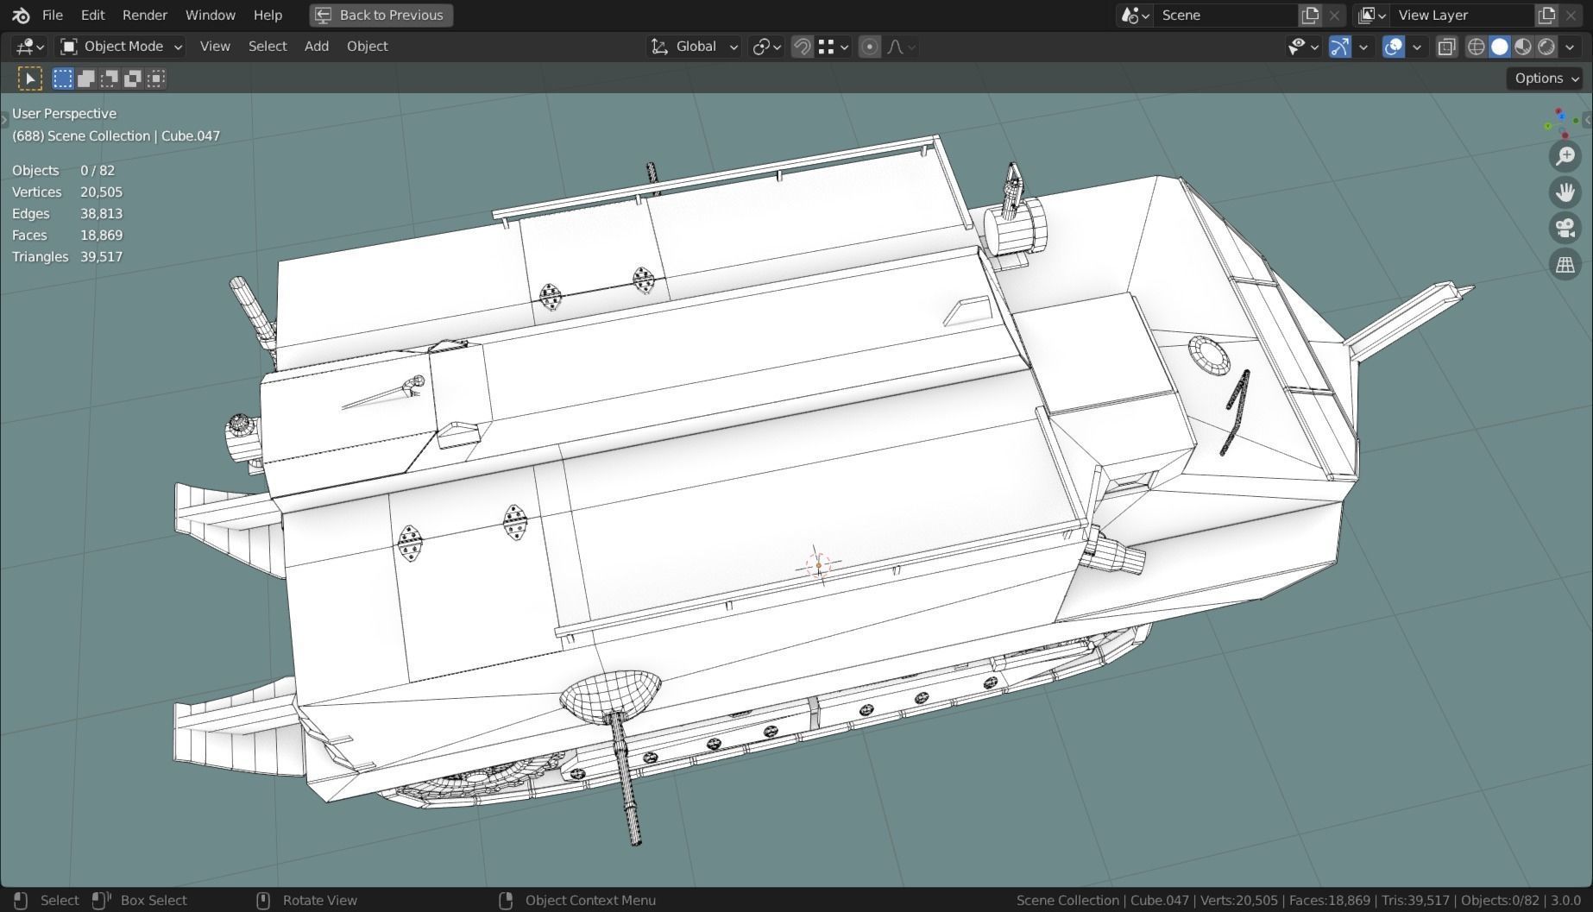Click the Blender logo menu icon

click(22, 15)
